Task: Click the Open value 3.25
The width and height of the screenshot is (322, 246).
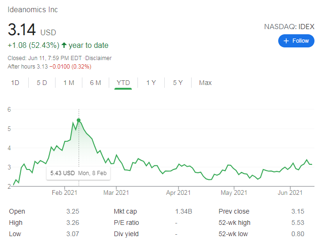Action: point(72,211)
